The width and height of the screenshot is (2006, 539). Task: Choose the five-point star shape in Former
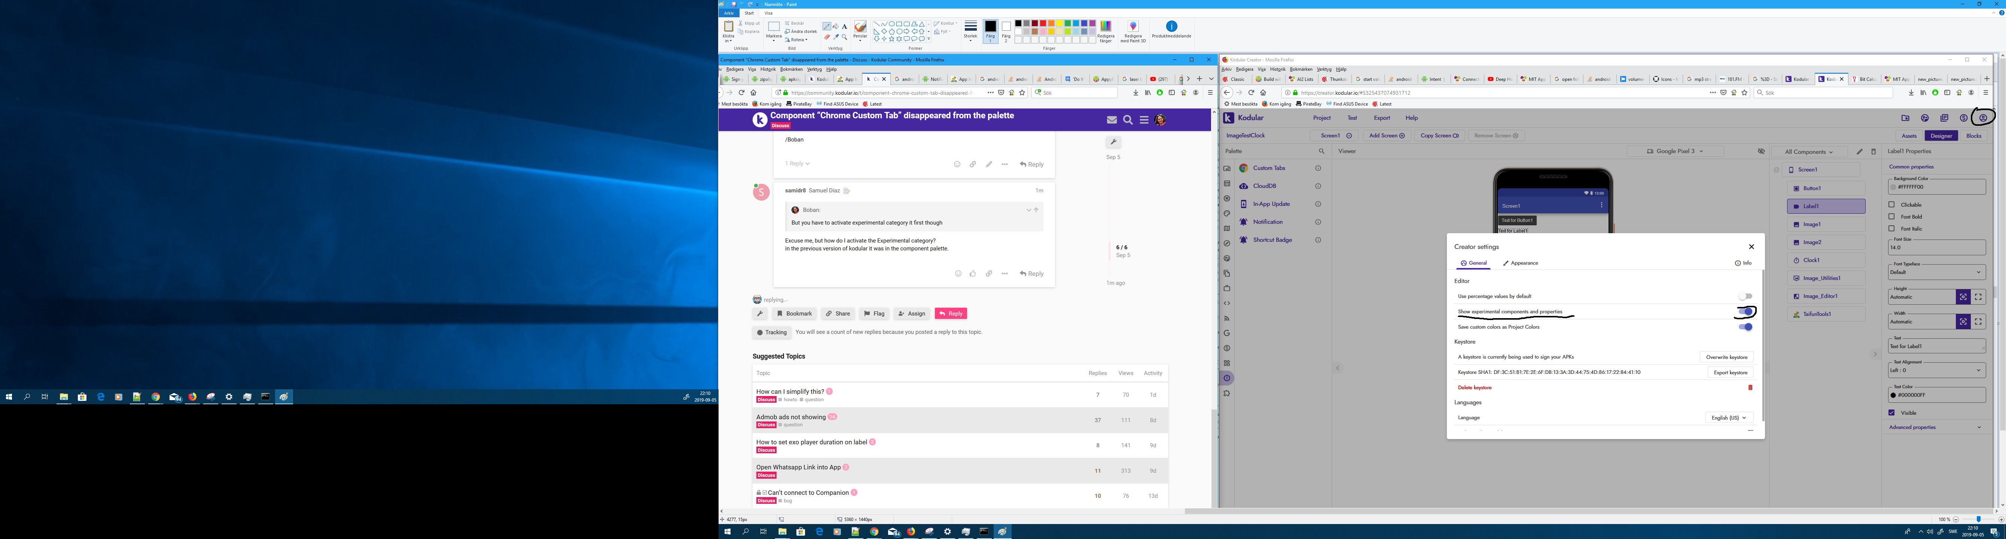891,39
